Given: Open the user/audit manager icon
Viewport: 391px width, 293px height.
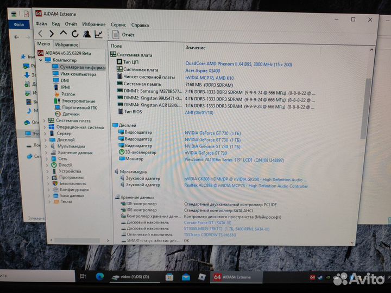Looking at the screenshot, I should click(x=87, y=34).
